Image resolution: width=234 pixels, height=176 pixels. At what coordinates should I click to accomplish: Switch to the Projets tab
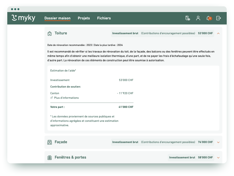[84, 18]
